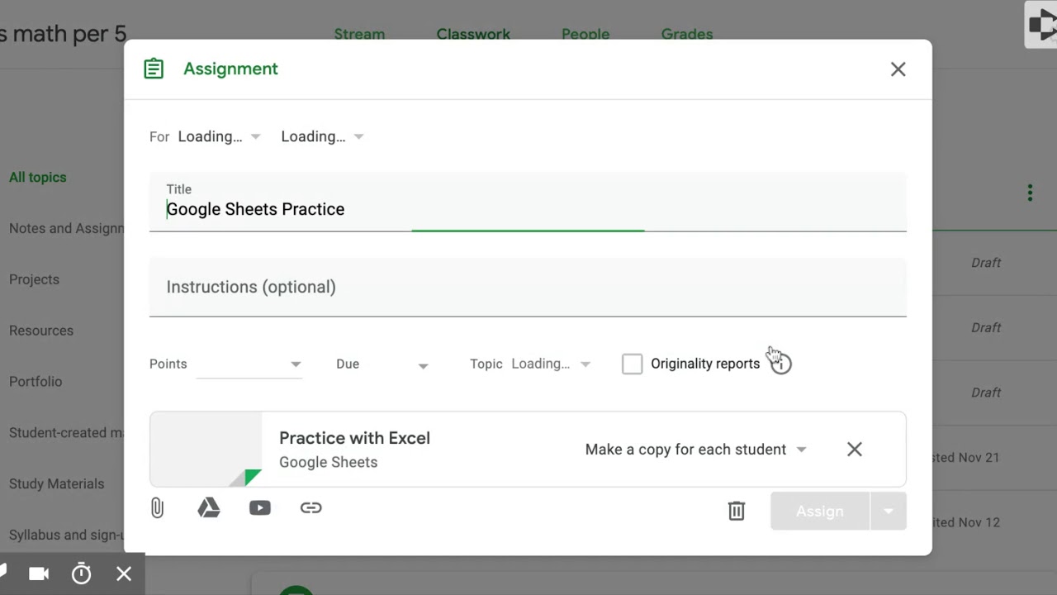Click the Originality reports info icon
1057x595 pixels.
click(780, 364)
